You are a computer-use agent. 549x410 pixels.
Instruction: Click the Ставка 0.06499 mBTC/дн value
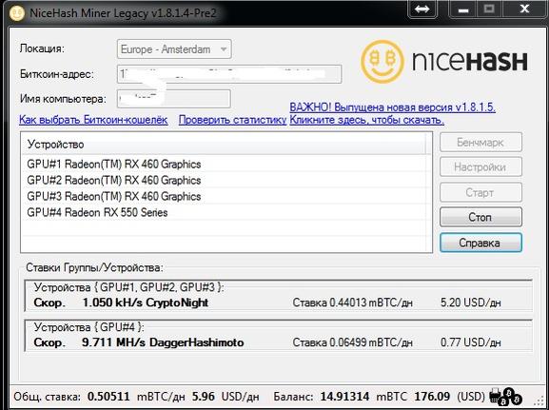point(353,342)
